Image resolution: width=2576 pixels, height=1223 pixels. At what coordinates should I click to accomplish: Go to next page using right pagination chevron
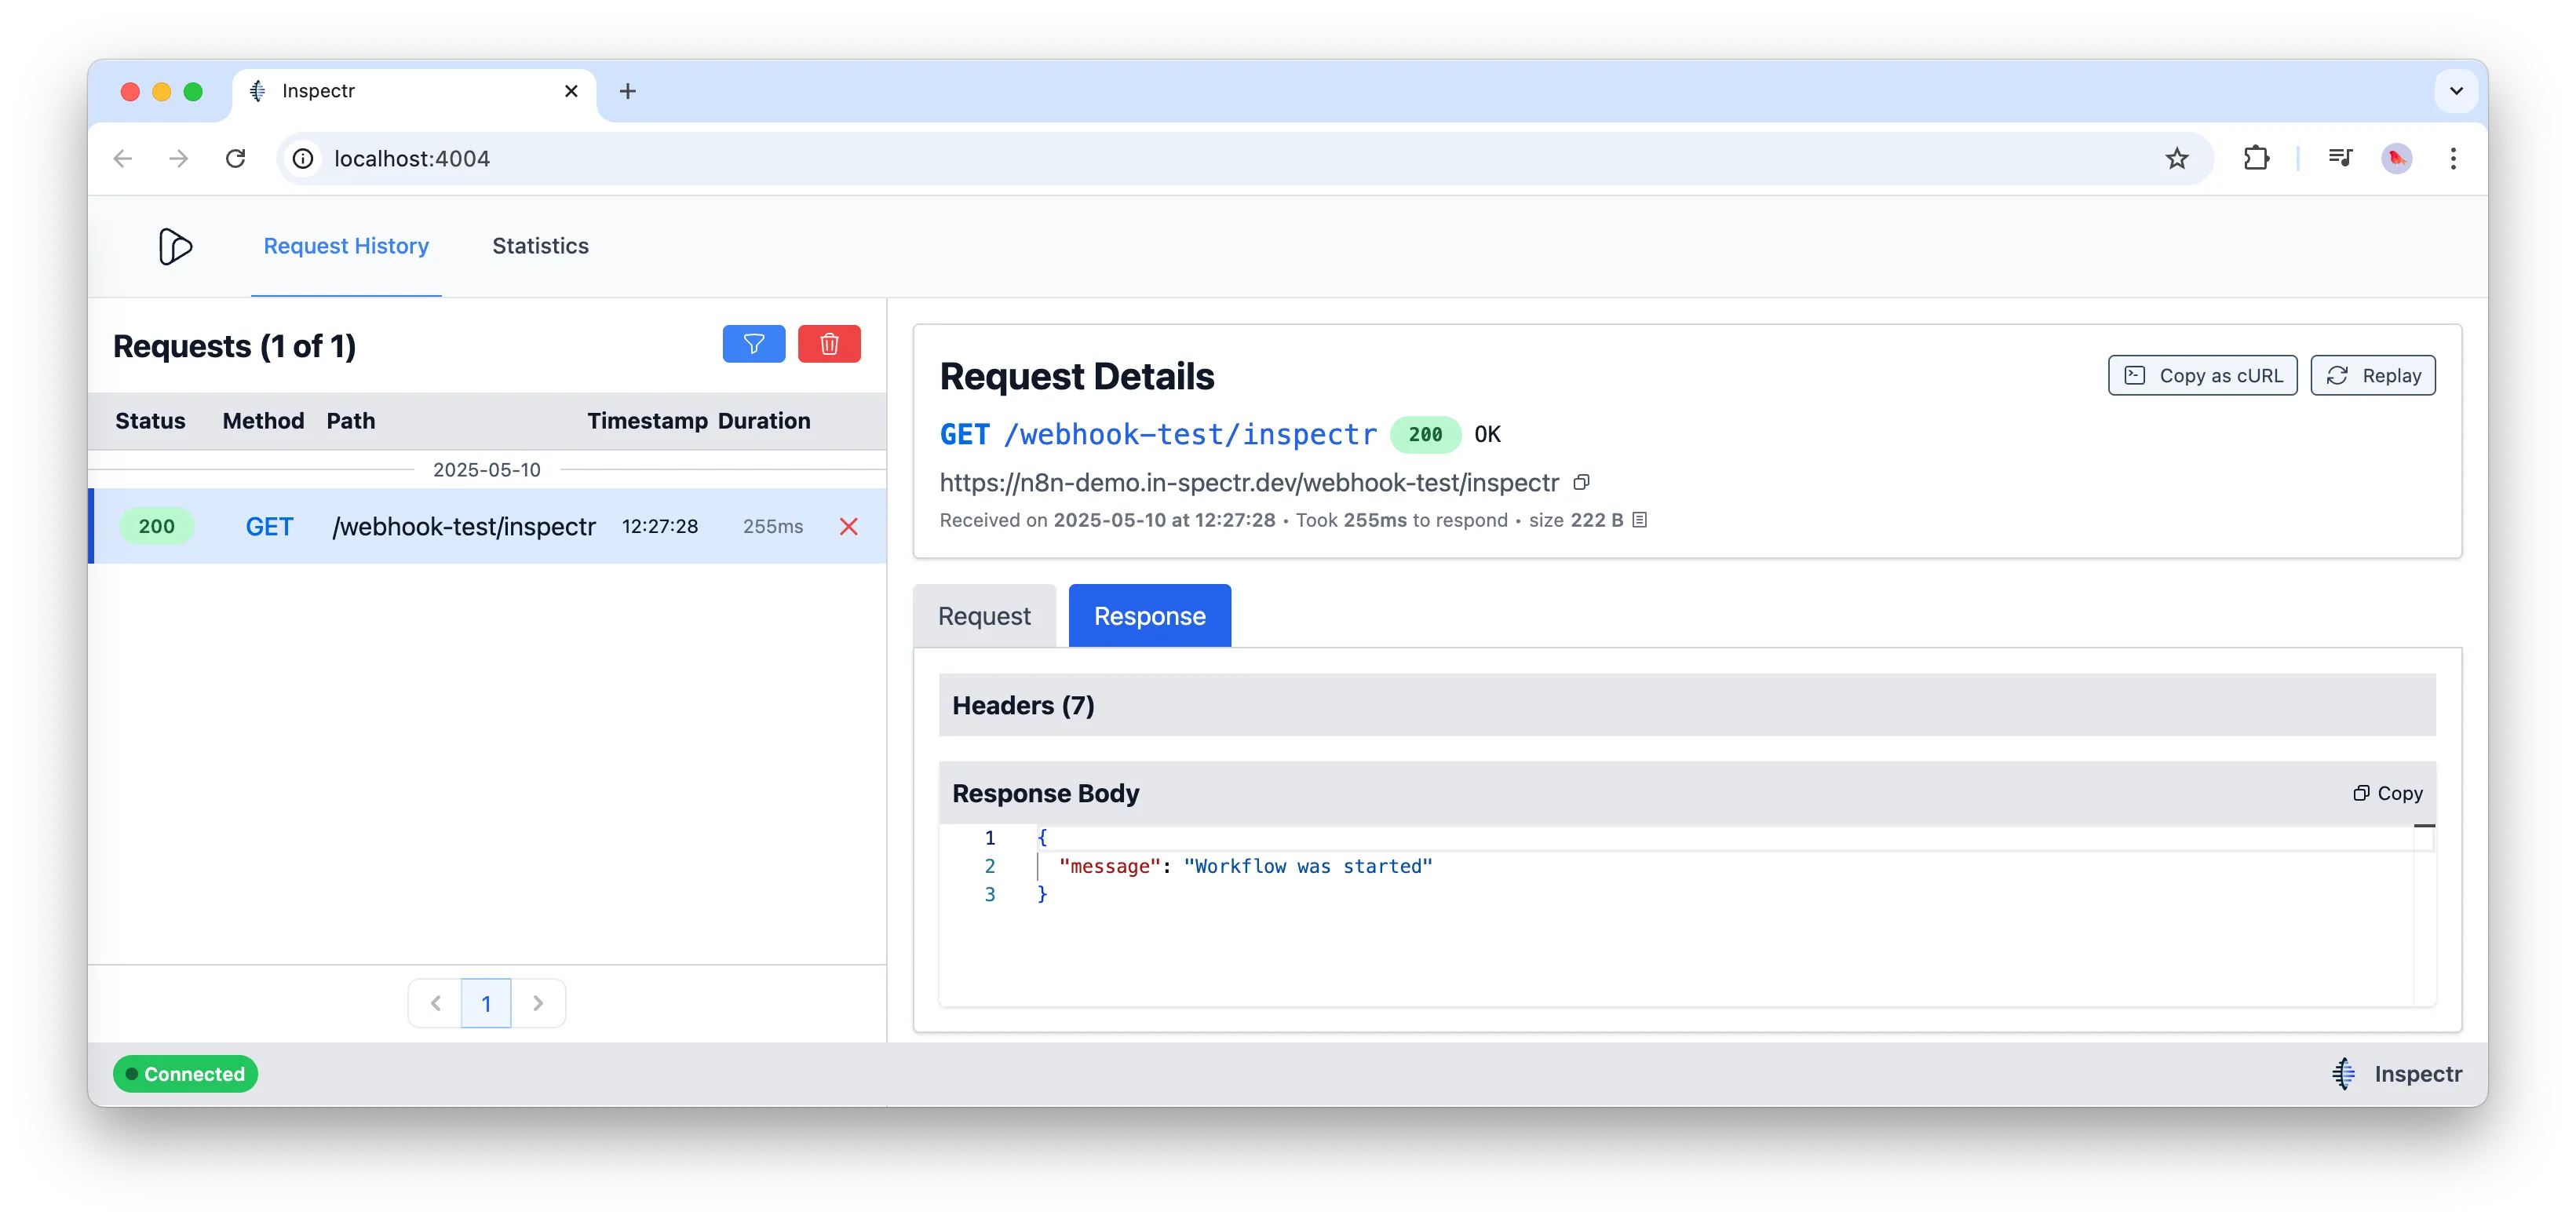tap(539, 1002)
